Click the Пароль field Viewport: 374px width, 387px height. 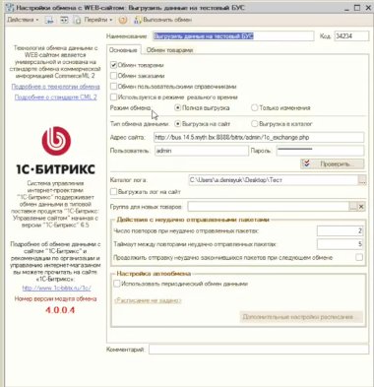click(320, 151)
